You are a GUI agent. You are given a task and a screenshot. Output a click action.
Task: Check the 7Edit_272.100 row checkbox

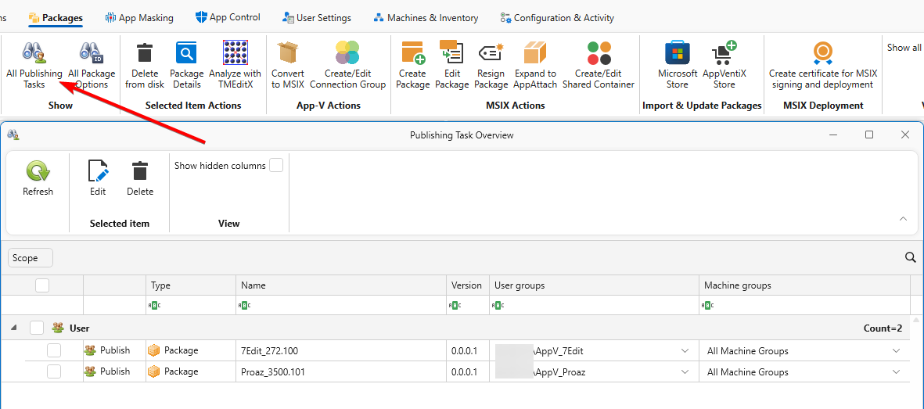click(54, 350)
